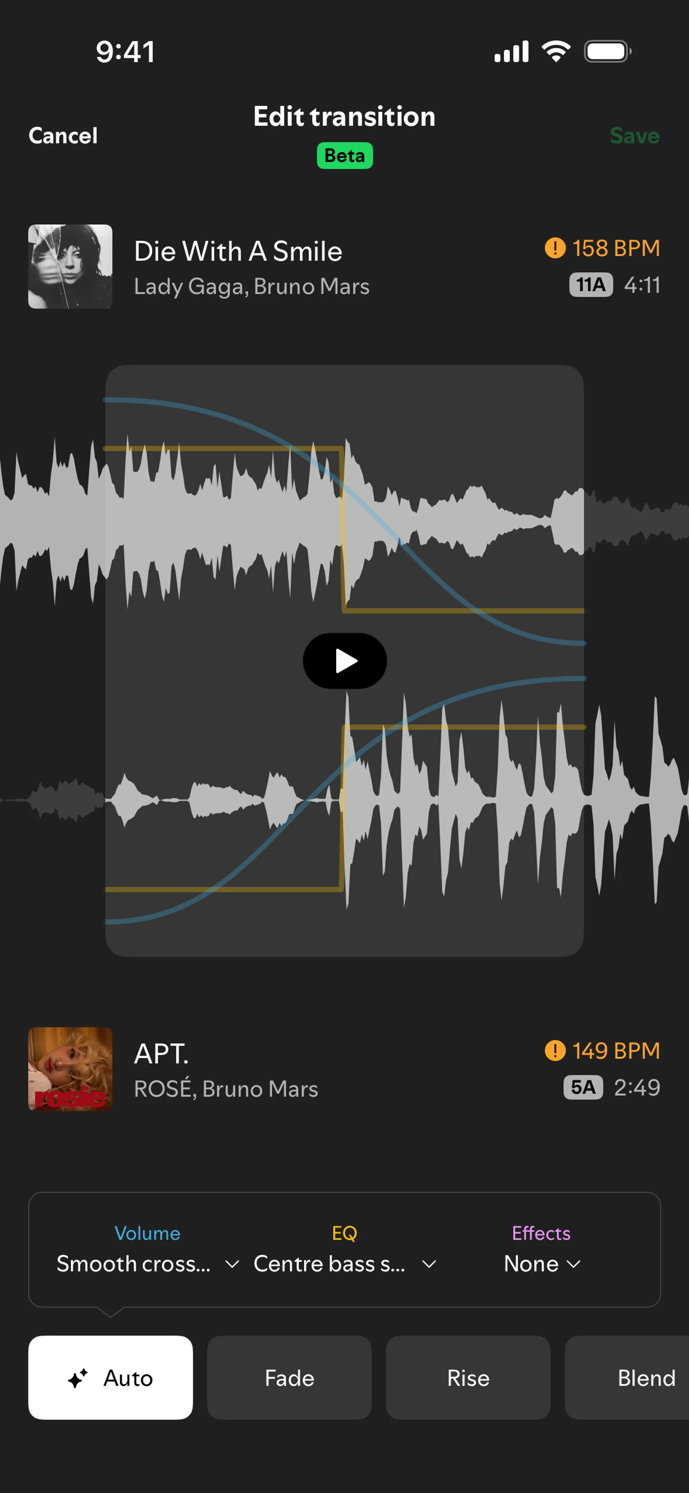Choose the Blend transition preset
Screen dimensions: 689x1493
[x=628, y=1377]
